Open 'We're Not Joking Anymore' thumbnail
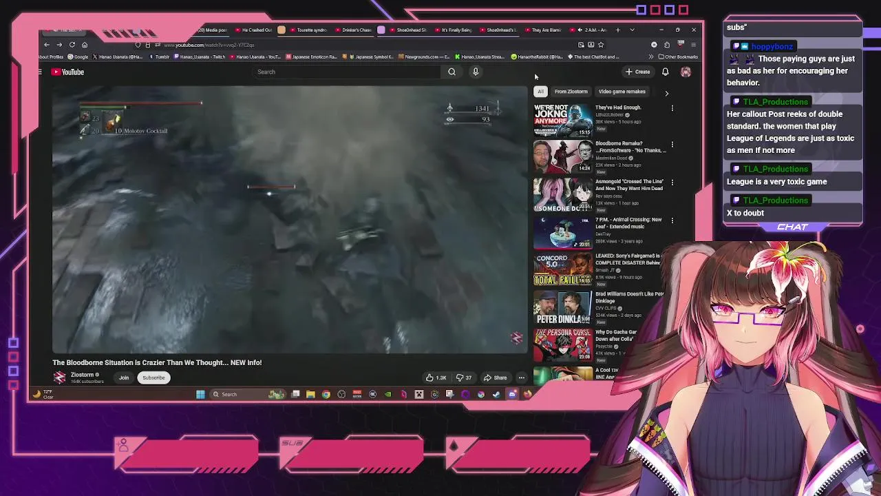This screenshot has width=881, height=496. coord(562,120)
